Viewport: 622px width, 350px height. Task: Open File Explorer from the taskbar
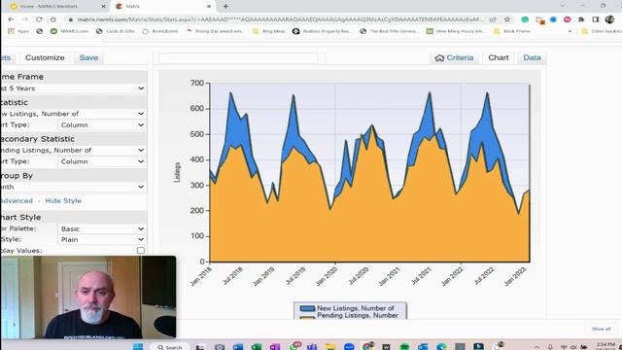(x=330, y=346)
